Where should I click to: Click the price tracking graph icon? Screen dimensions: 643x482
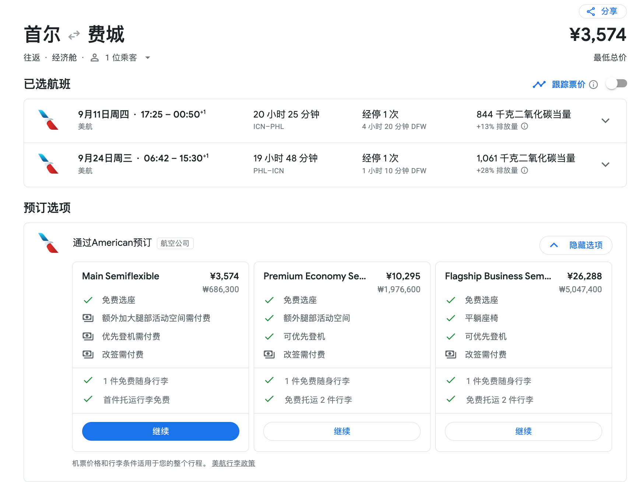click(539, 84)
